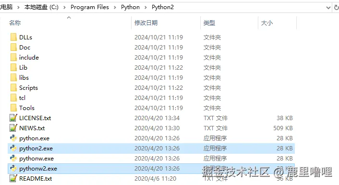Expand chevron before 本地磁盘 (C:) breadcrumb

click(18, 8)
